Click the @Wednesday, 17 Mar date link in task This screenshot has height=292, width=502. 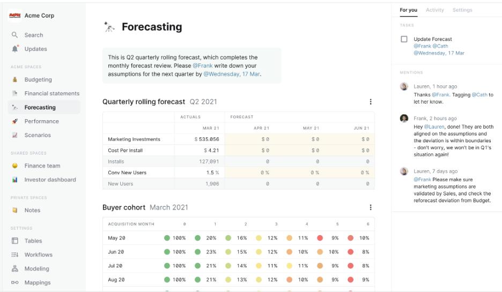tap(439, 53)
